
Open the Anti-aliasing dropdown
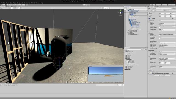pos(167,37)
